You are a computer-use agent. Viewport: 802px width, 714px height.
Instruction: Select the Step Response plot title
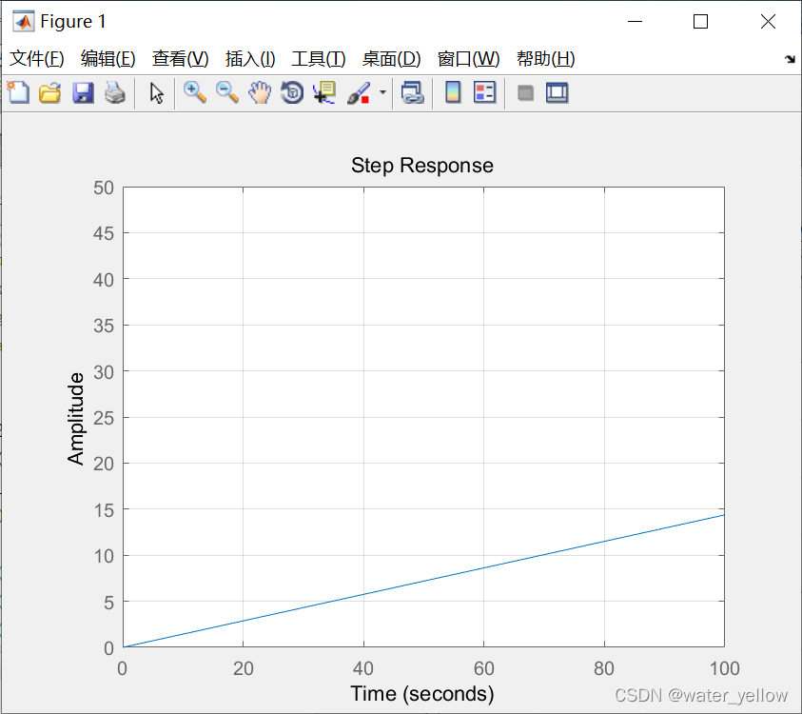pos(422,166)
